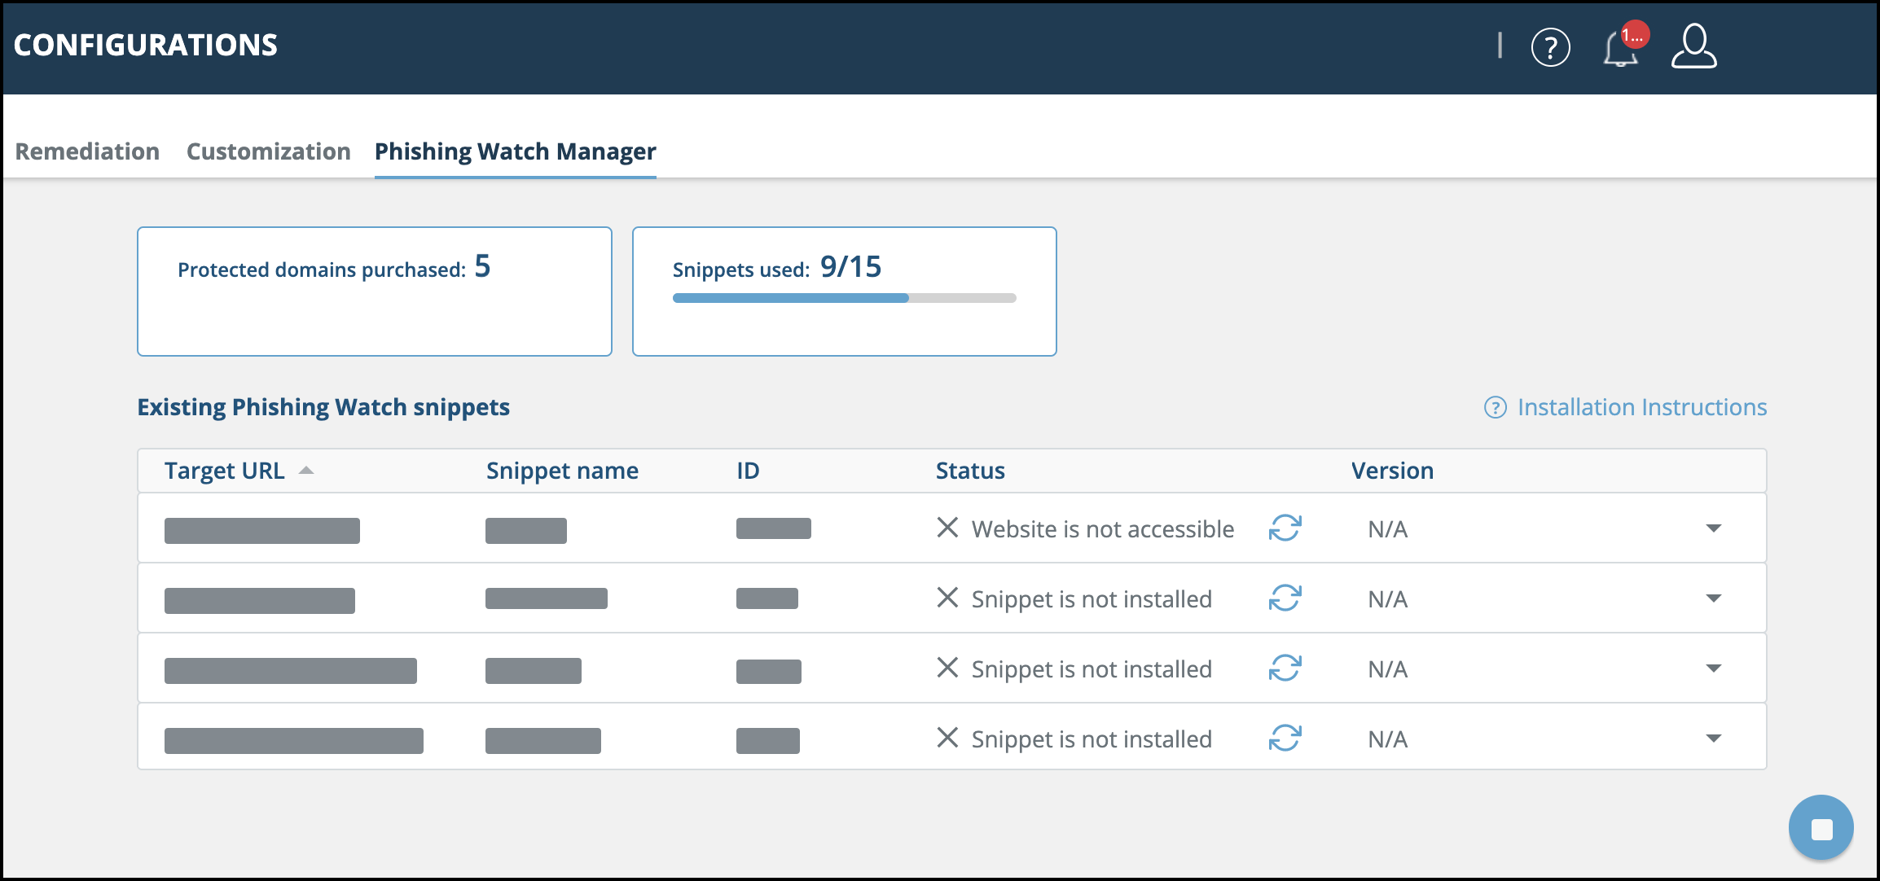Sort table by Target URL column

click(x=225, y=471)
